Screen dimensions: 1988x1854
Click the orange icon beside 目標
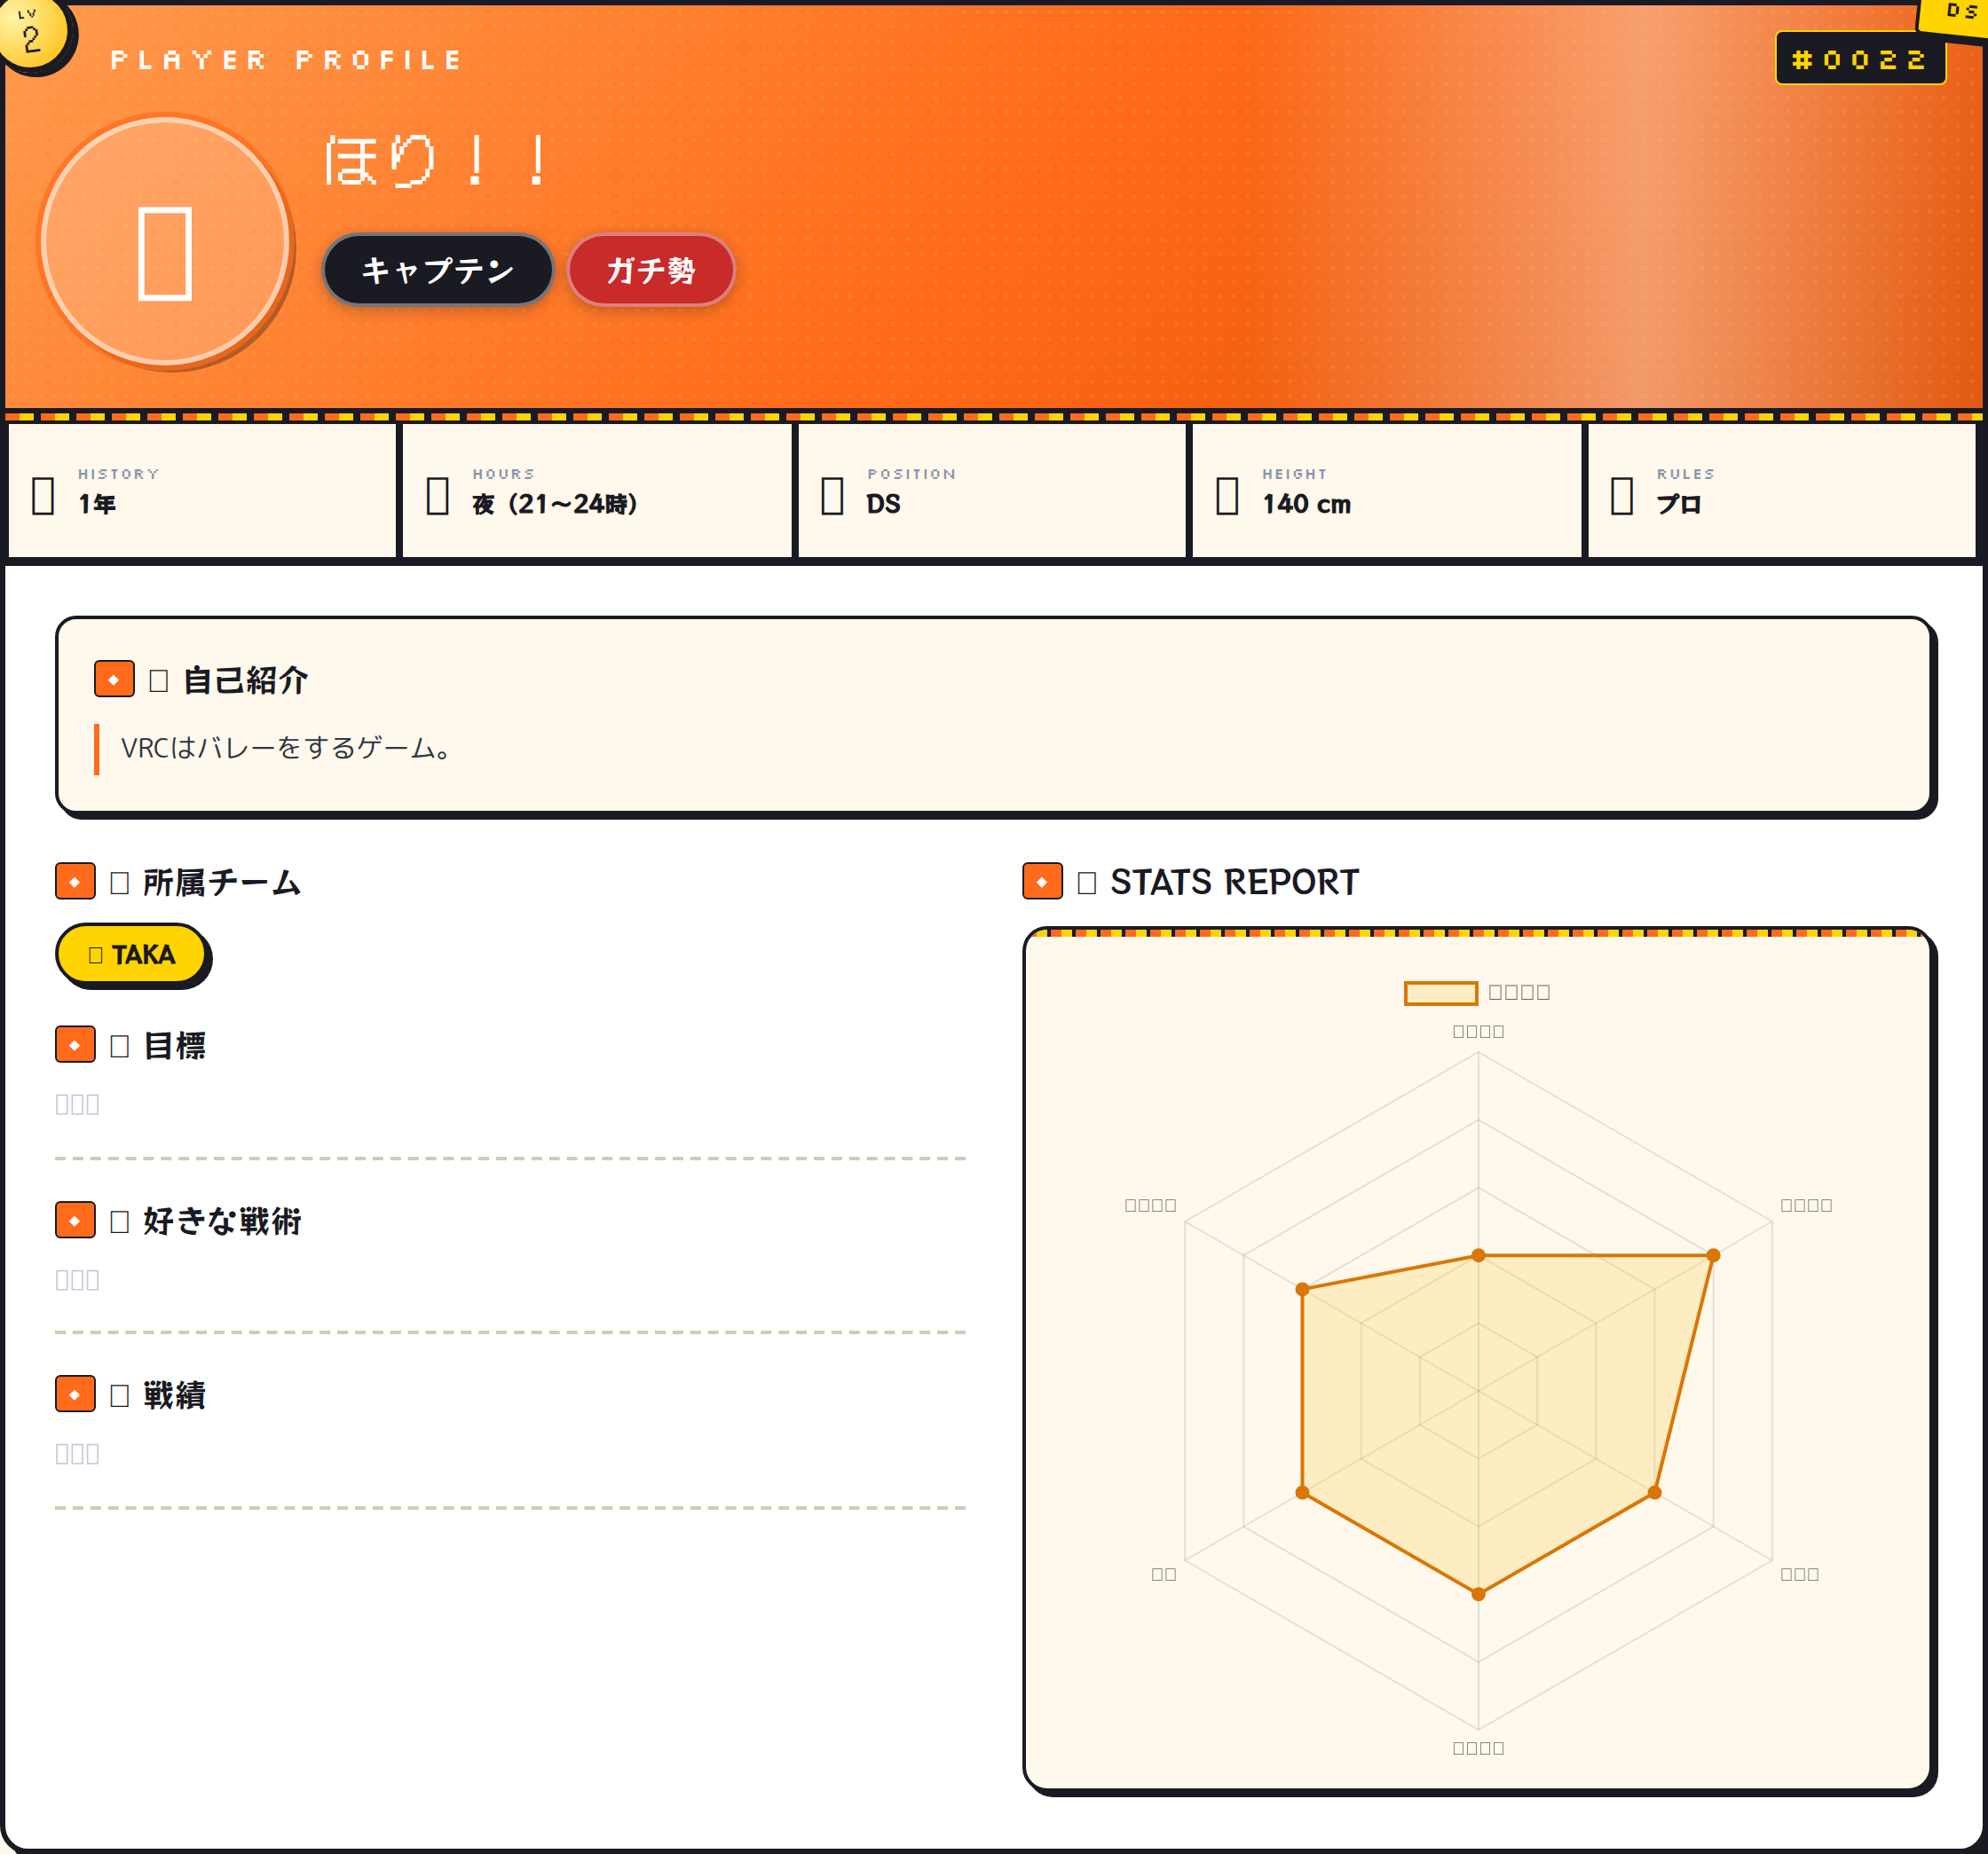tap(75, 1044)
